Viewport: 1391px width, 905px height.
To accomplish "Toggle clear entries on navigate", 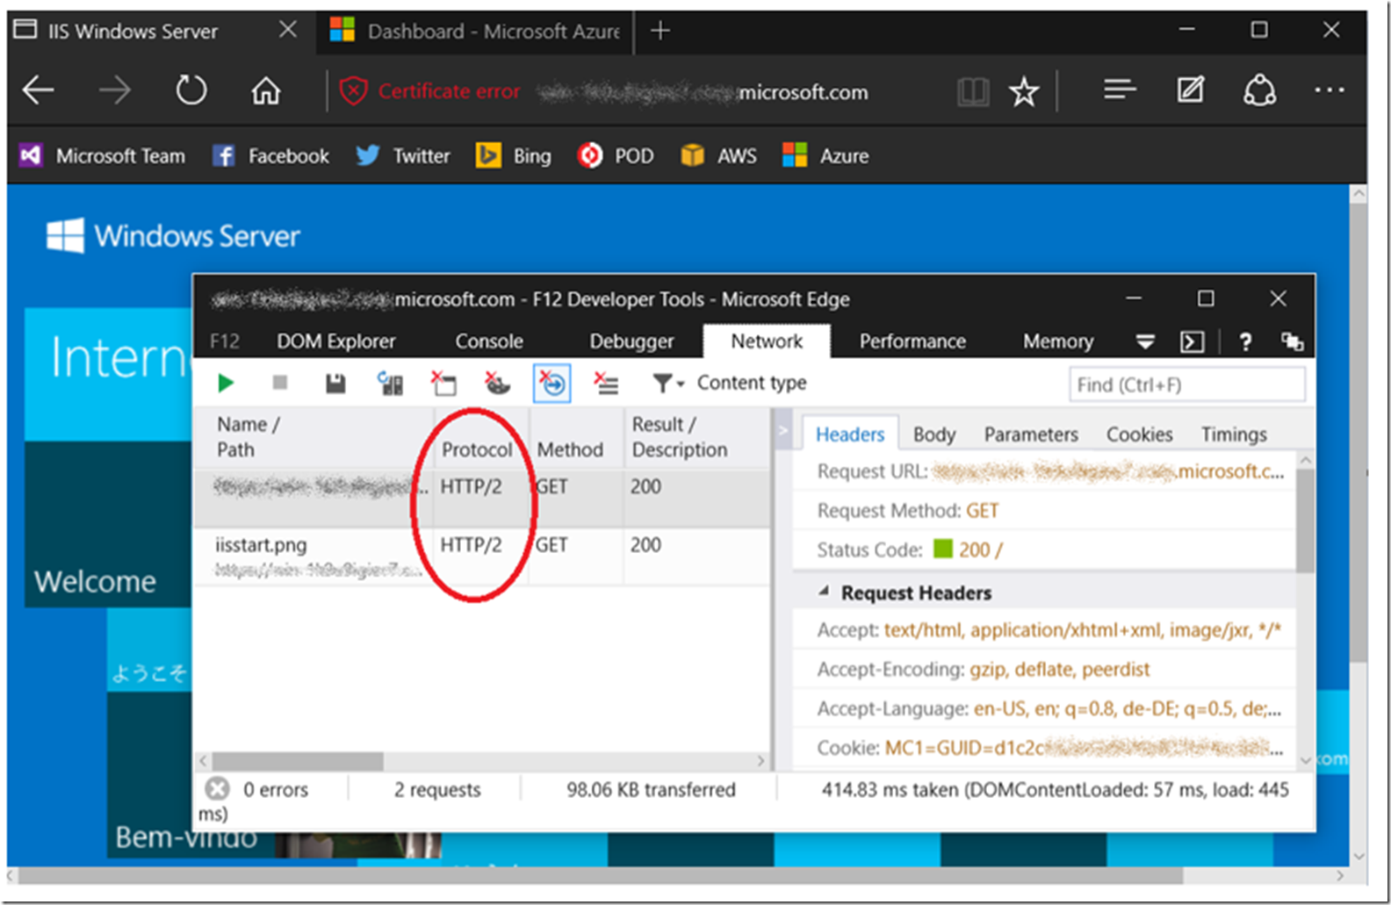I will (551, 384).
